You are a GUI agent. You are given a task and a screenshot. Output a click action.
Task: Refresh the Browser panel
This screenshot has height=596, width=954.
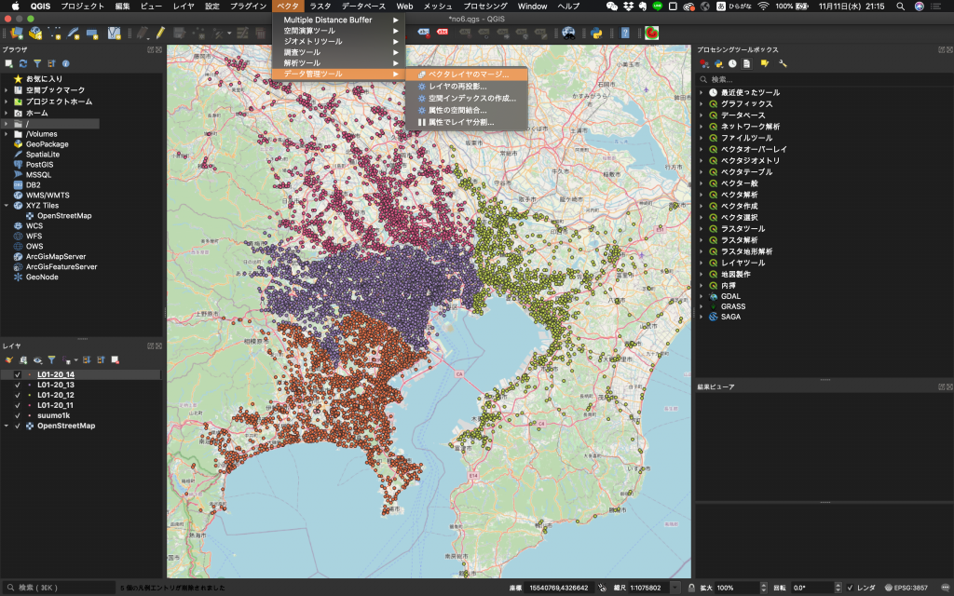coord(23,63)
